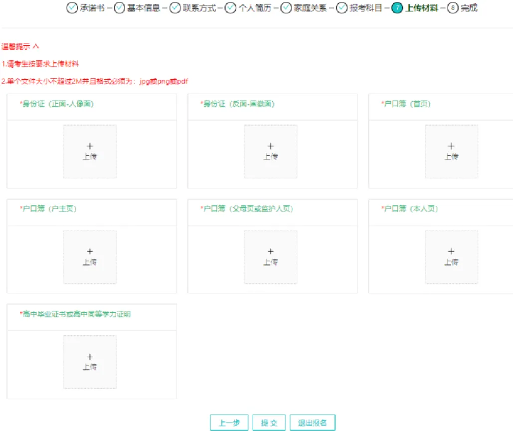Click the tip text 请考生按要求上传材料
Image resolution: width=513 pixels, height=431 pixels.
[x=40, y=64]
